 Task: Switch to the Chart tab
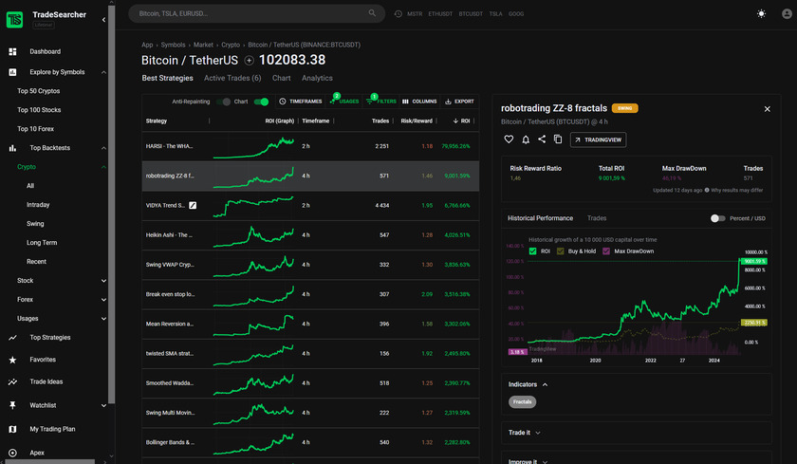click(x=281, y=78)
